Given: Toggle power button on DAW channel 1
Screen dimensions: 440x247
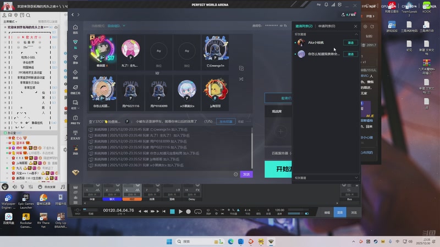Looking at the screenshot, I should tap(98, 185).
